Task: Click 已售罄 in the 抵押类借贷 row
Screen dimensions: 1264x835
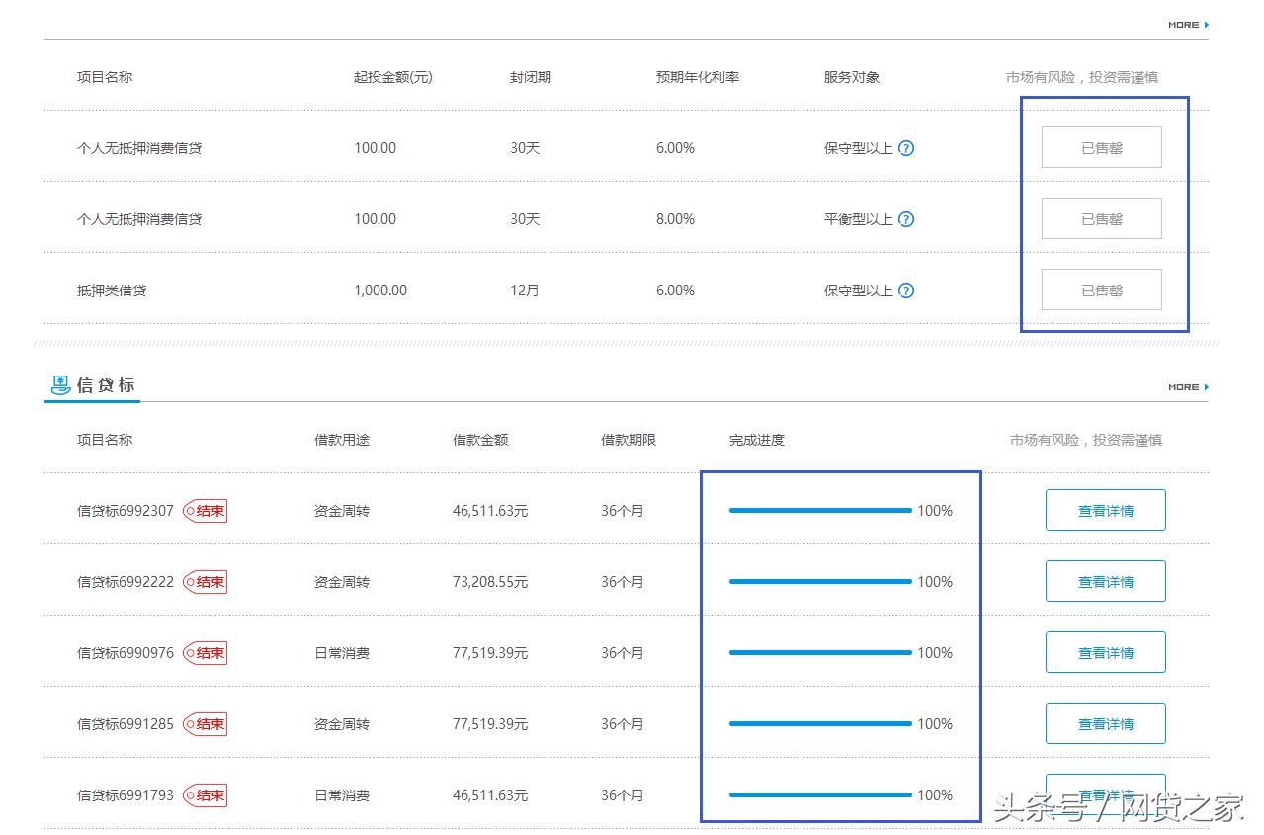Action: (1101, 289)
